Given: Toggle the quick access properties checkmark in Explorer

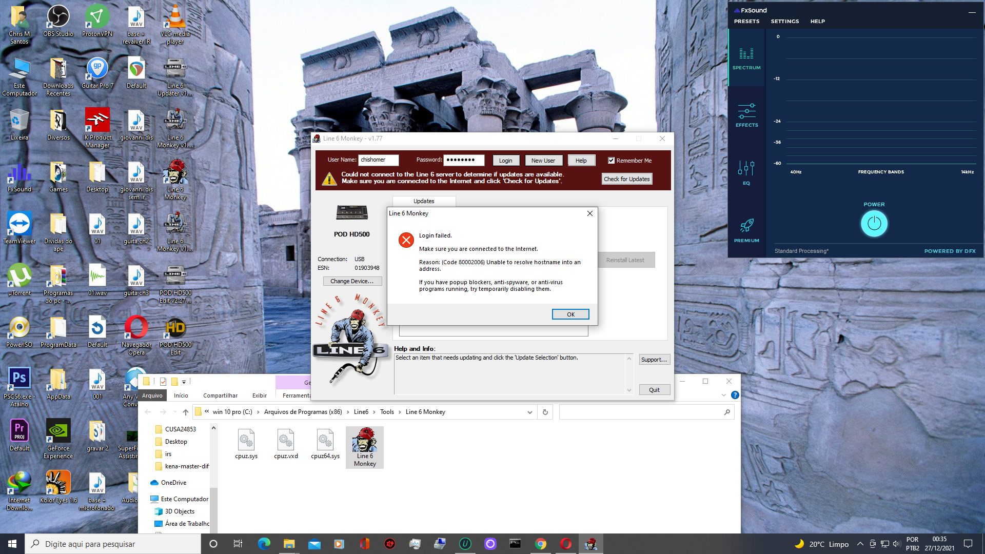Looking at the screenshot, I should click(x=163, y=381).
